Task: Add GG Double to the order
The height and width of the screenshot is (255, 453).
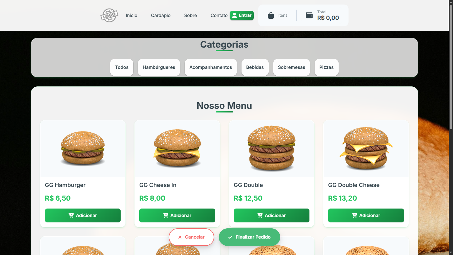Action: (x=272, y=215)
